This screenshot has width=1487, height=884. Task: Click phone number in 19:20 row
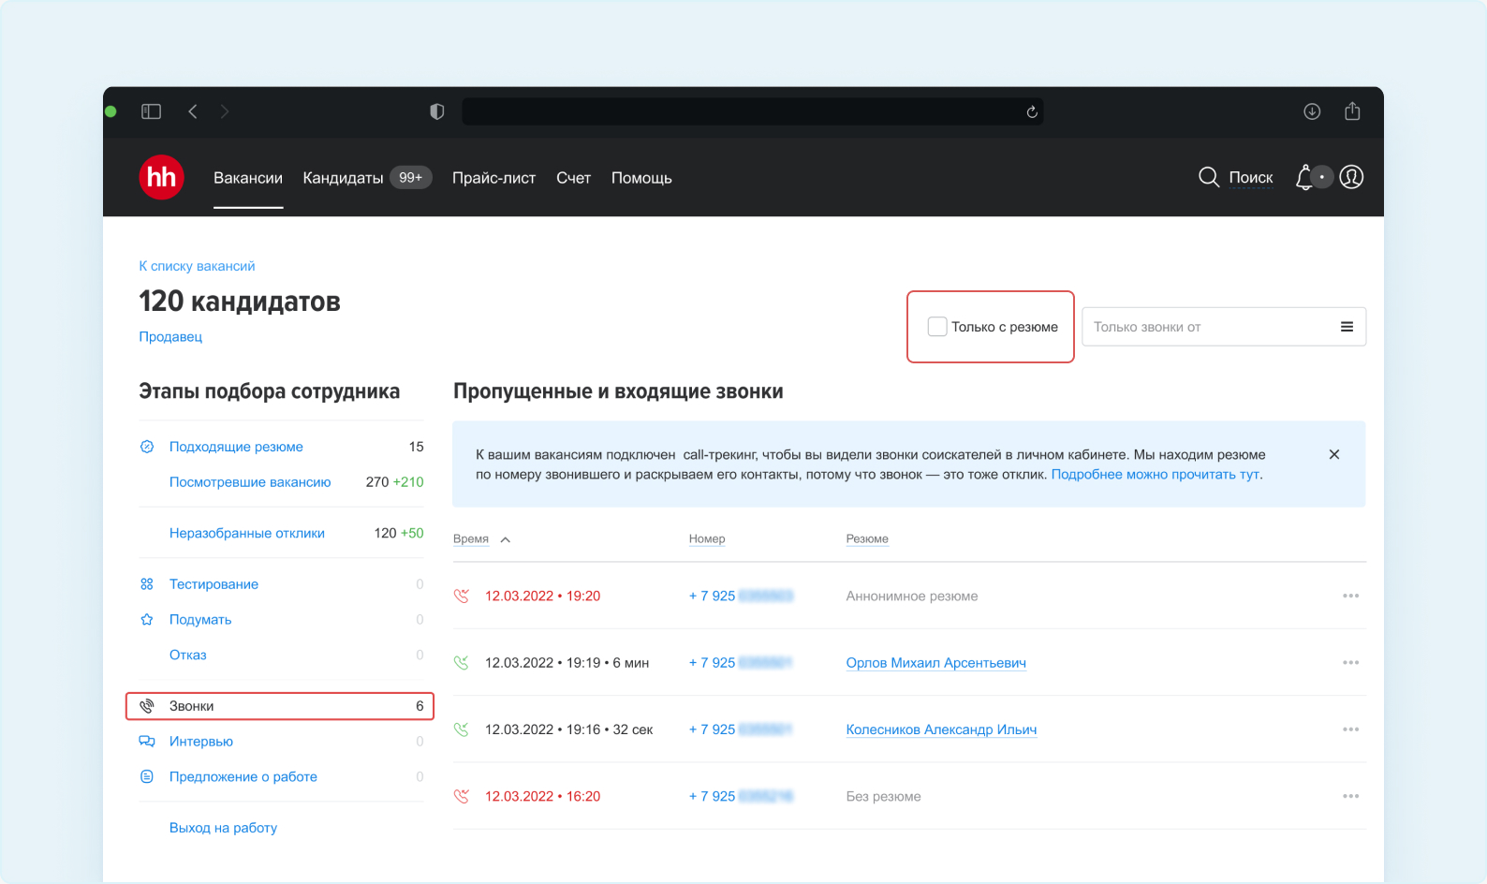point(741,596)
